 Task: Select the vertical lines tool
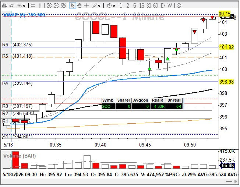pyautogui.click(x=40, y=6)
